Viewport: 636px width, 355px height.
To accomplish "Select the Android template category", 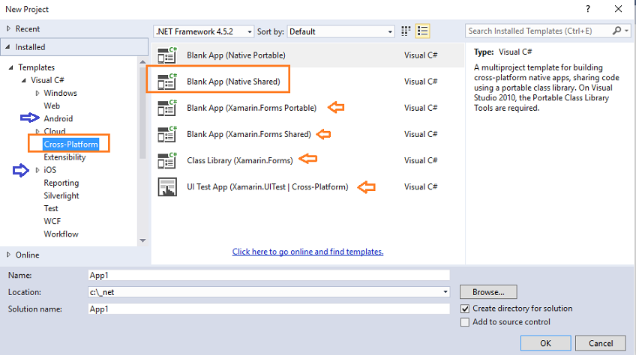I will pyautogui.click(x=58, y=119).
